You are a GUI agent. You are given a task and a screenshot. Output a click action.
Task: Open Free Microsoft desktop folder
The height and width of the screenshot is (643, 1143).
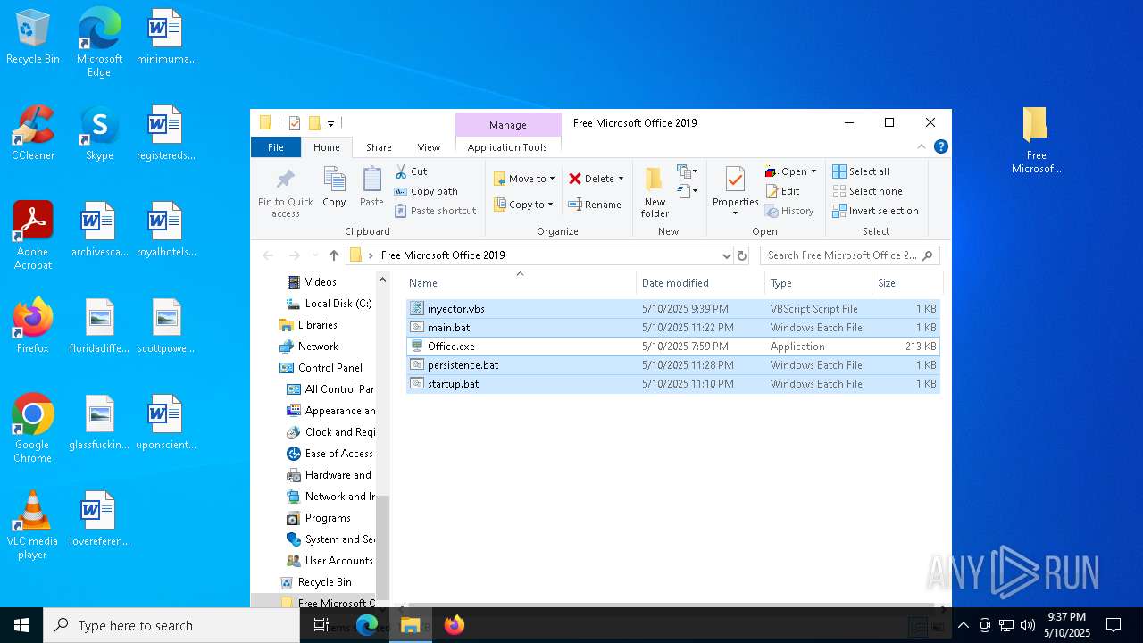click(x=1036, y=140)
